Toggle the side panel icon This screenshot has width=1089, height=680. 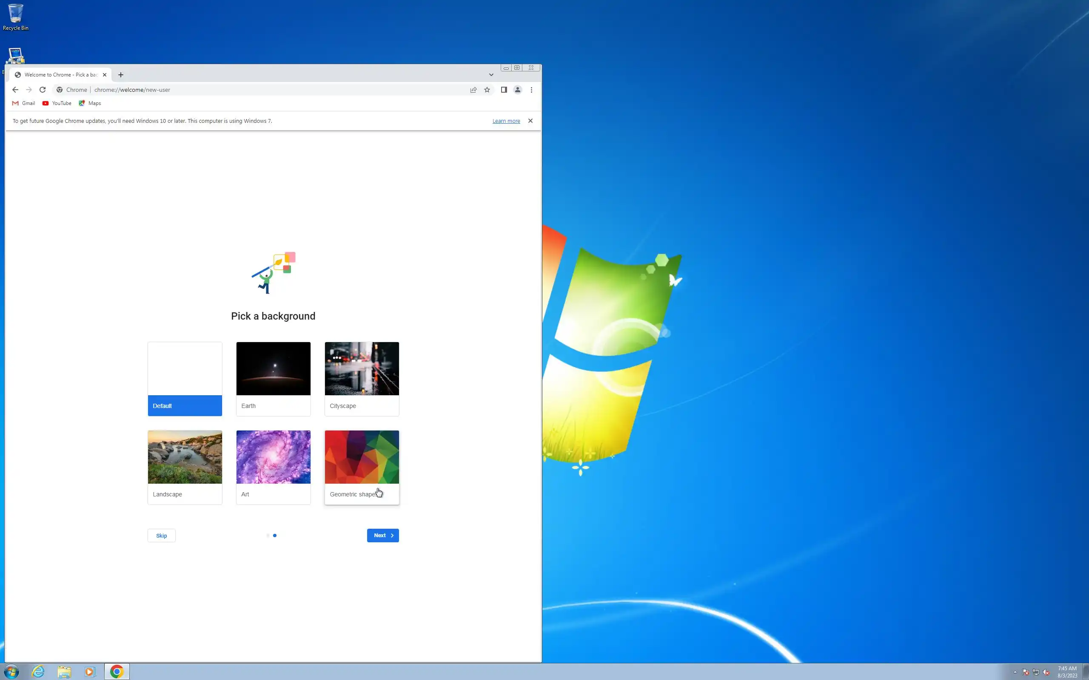(x=504, y=90)
